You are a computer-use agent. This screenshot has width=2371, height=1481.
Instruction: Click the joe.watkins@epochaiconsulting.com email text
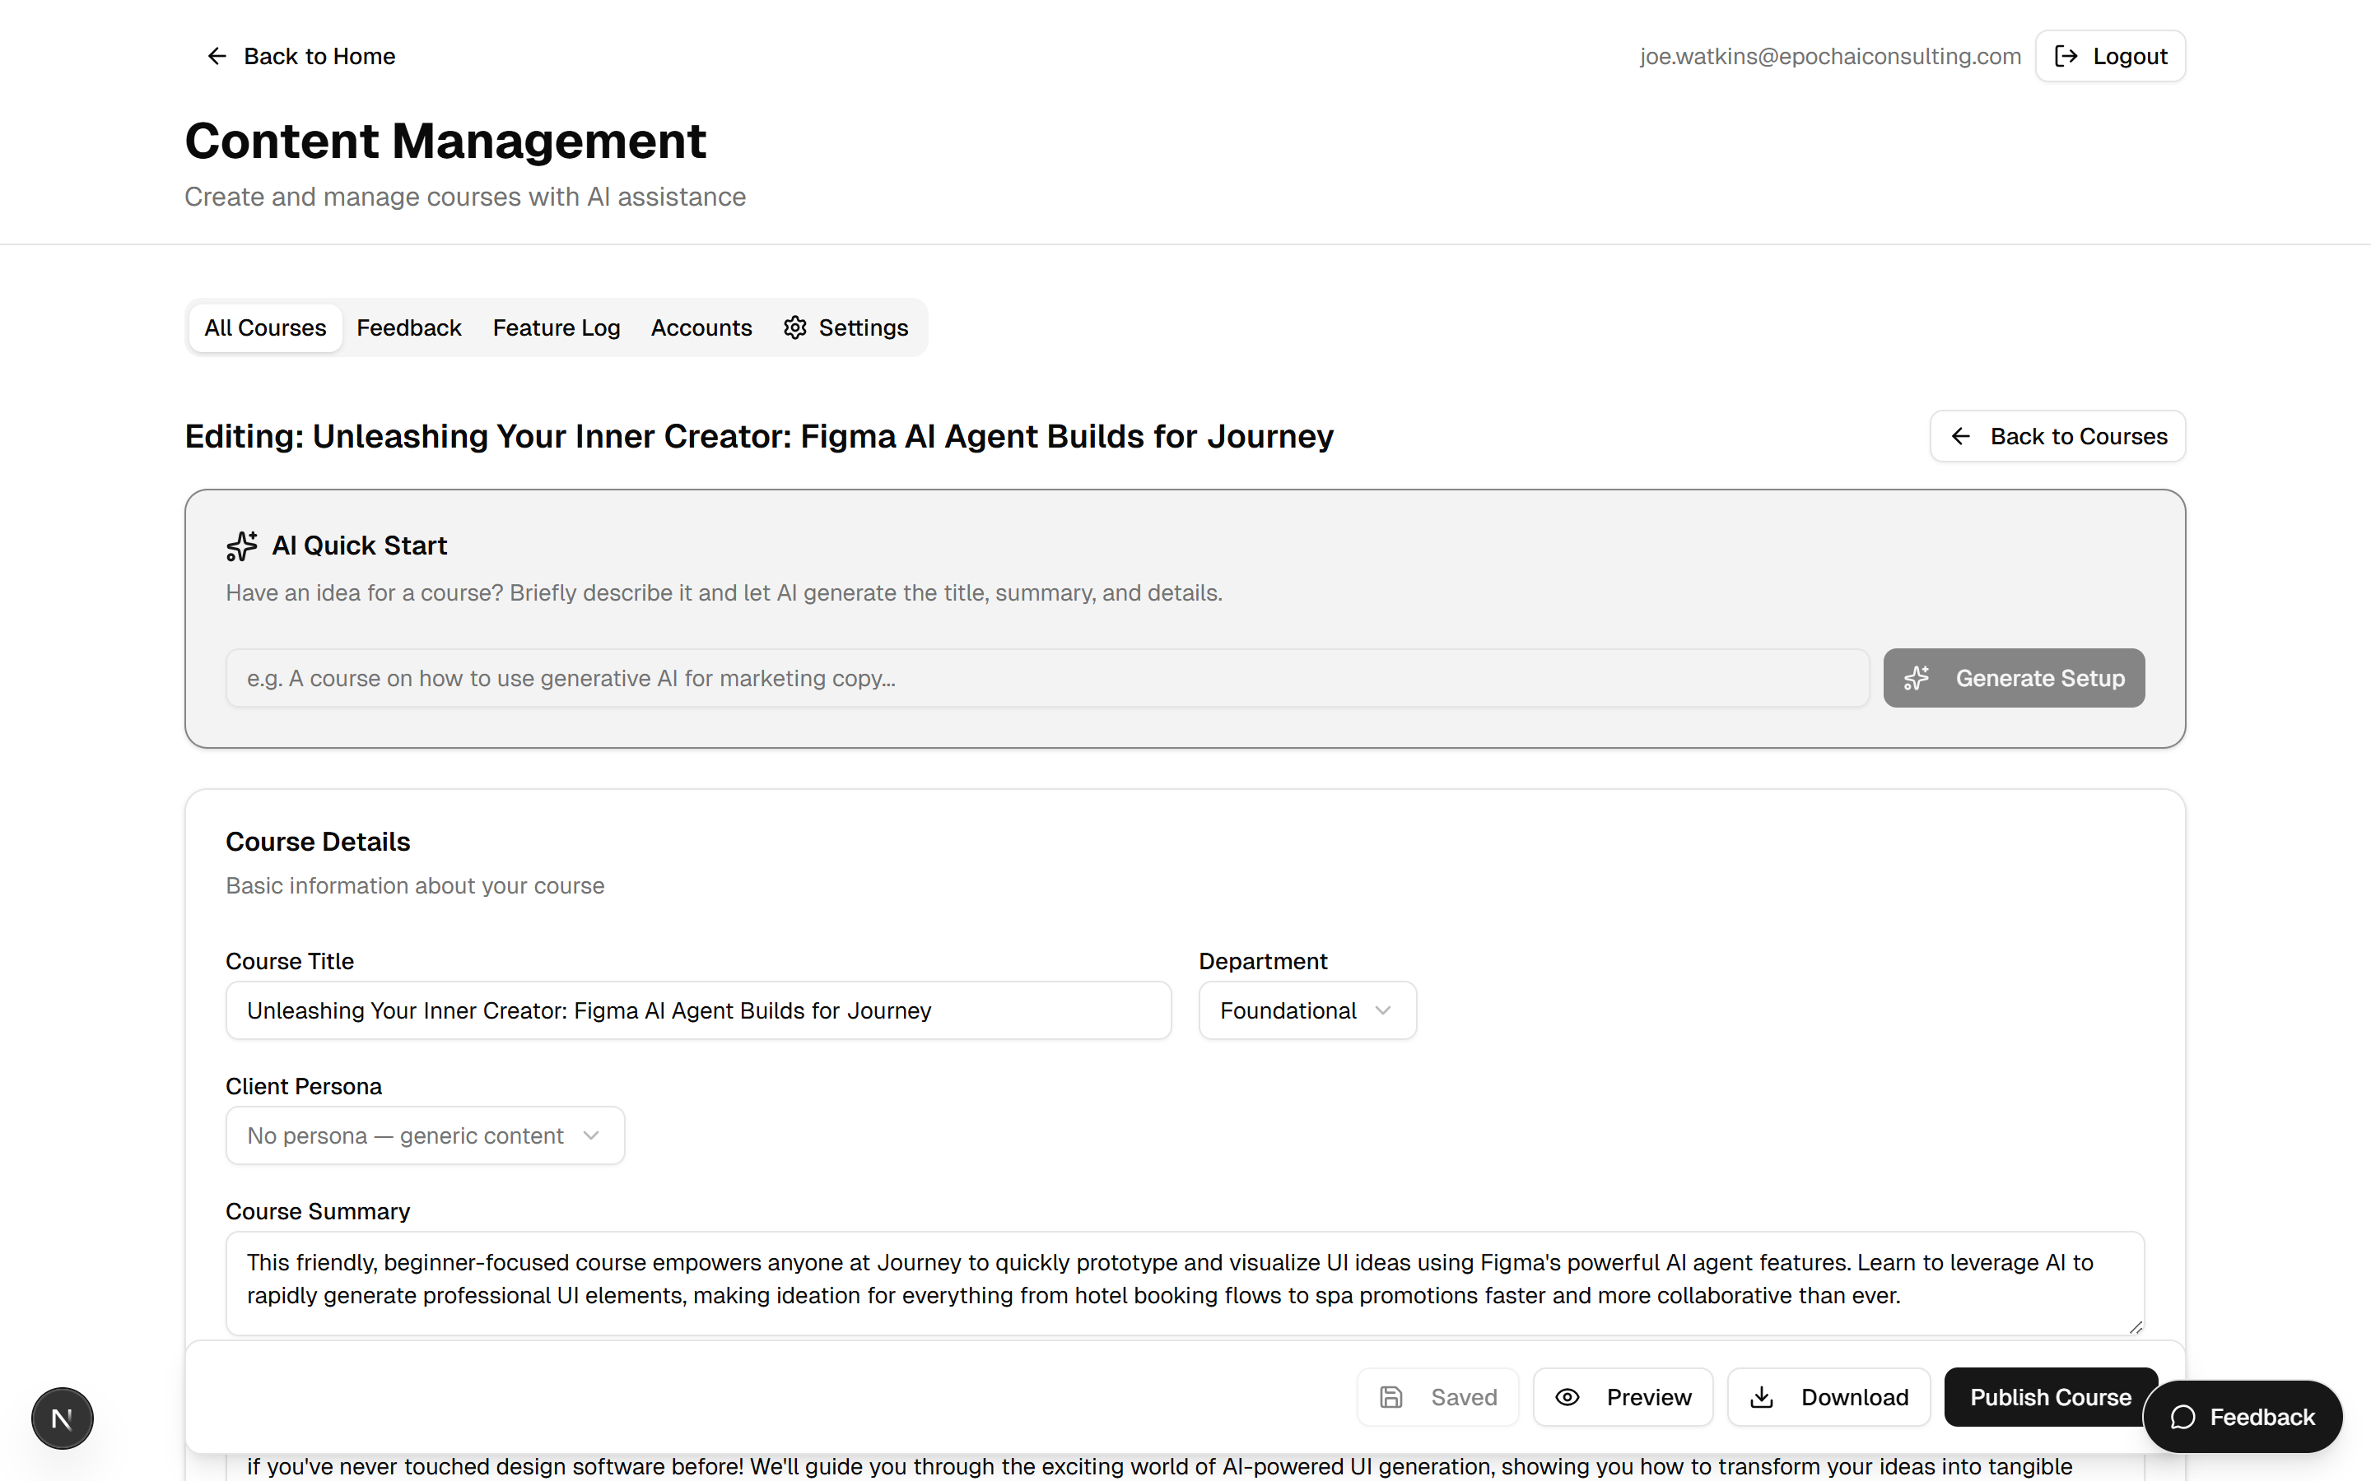coord(1830,56)
